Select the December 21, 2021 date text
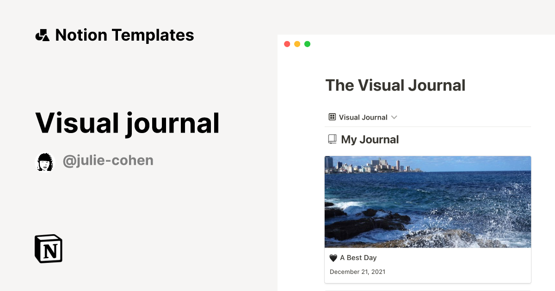This screenshot has width=555, height=291. (357, 272)
